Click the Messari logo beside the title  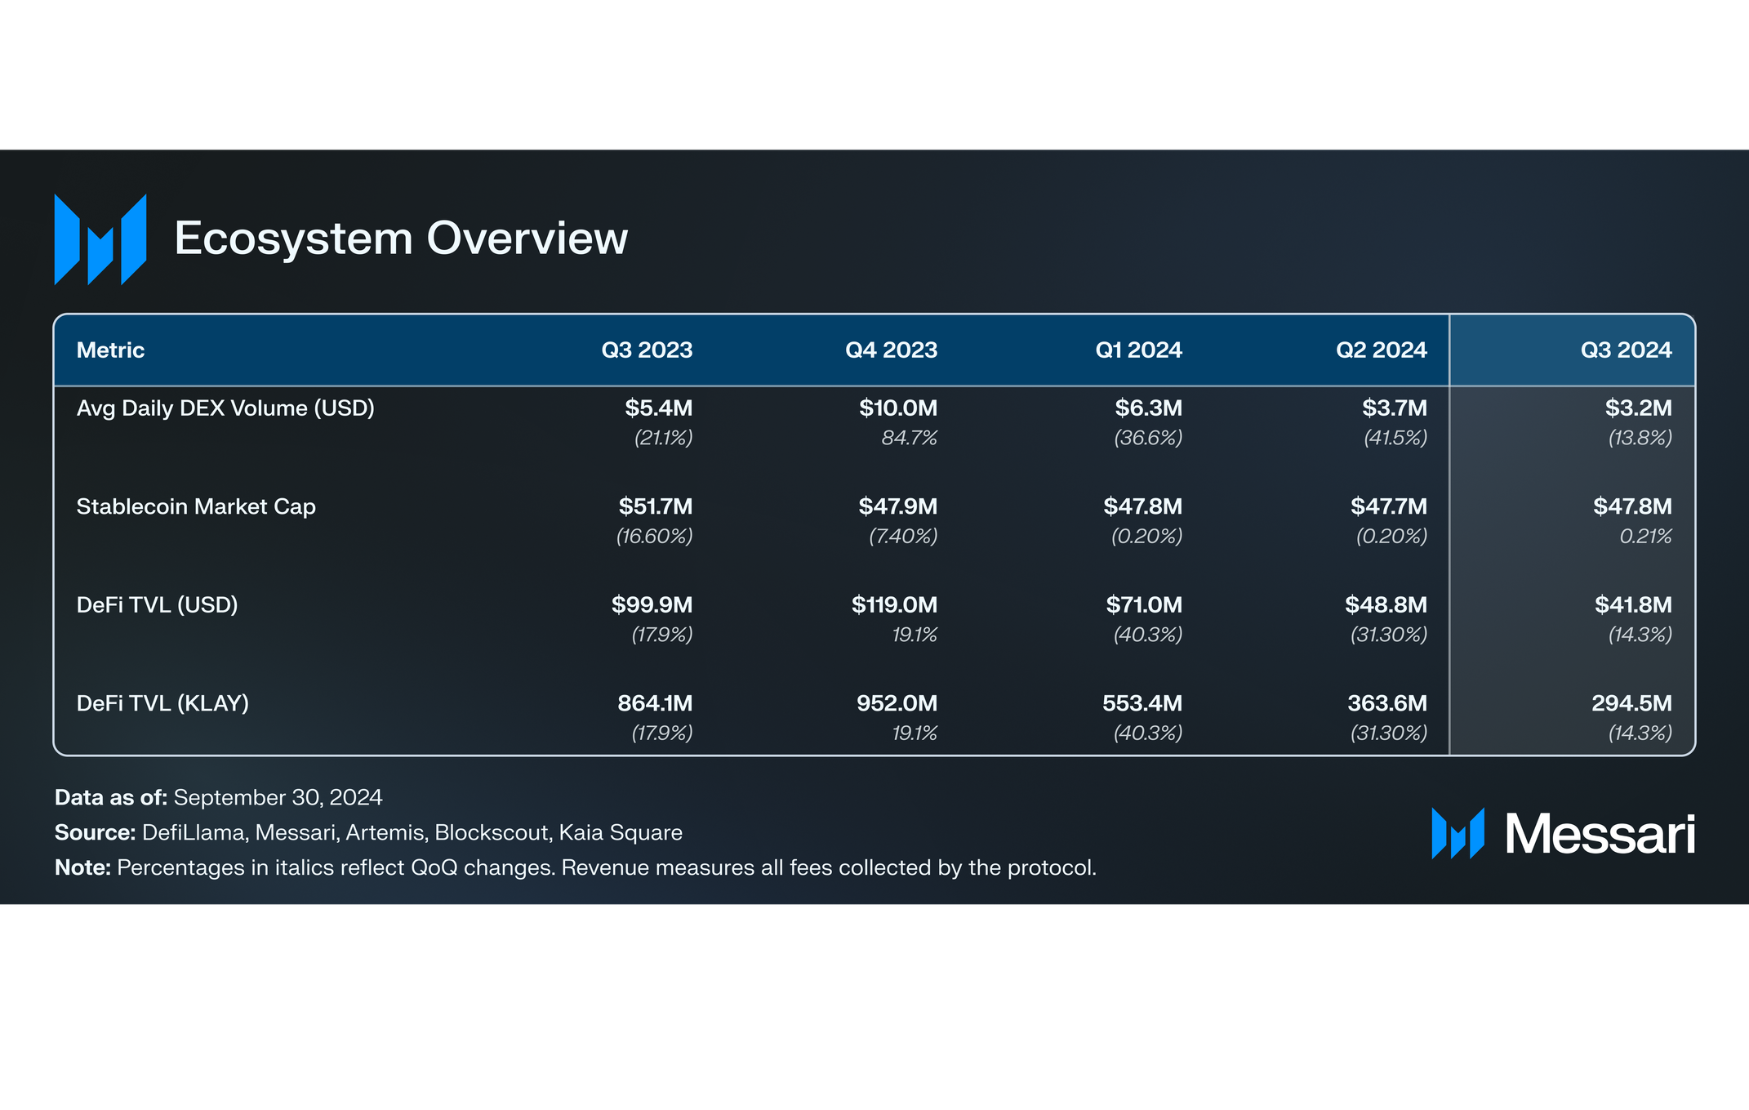pyautogui.click(x=100, y=239)
